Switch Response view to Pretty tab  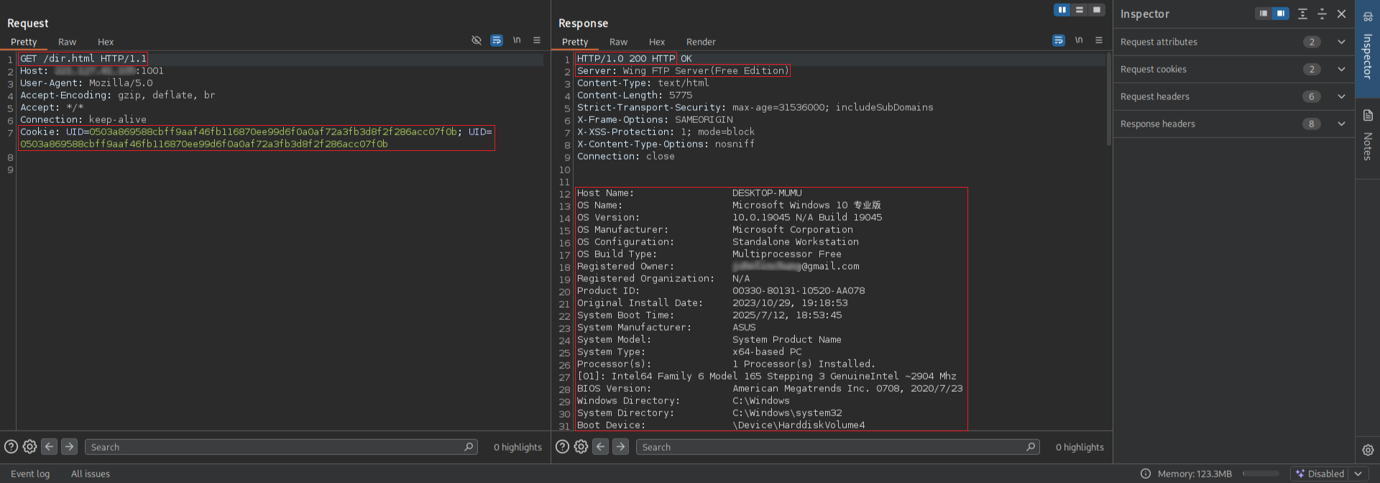pyautogui.click(x=575, y=42)
